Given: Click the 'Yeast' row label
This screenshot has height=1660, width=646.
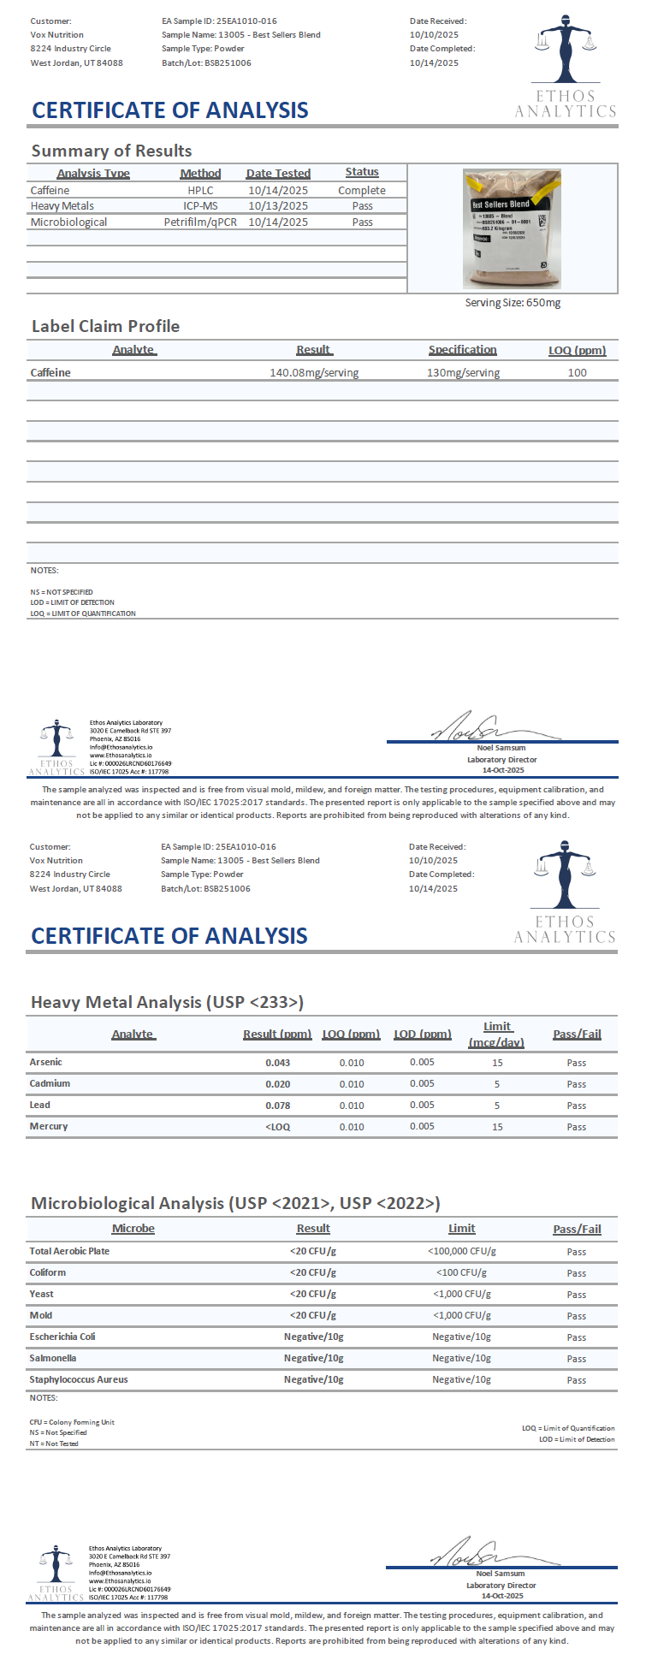Looking at the screenshot, I should [x=41, y=1294].
